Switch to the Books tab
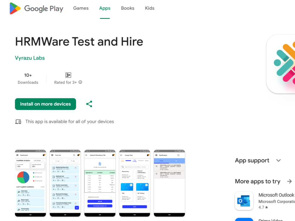 click(127, 8)
